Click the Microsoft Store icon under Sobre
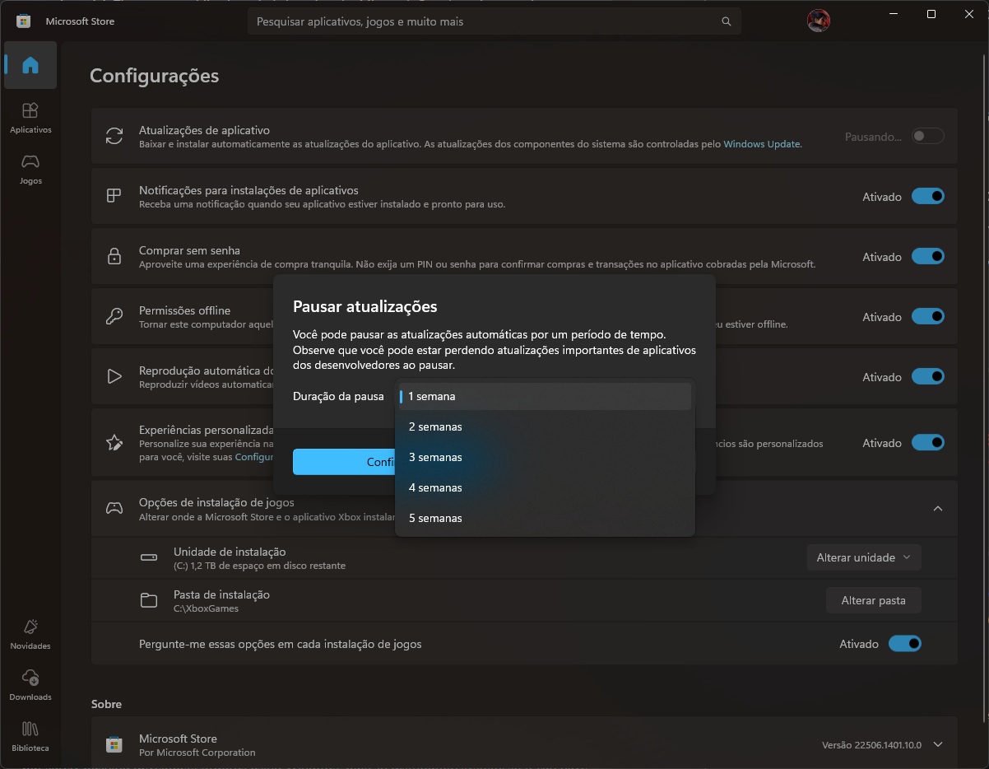 tap(114, 744)
